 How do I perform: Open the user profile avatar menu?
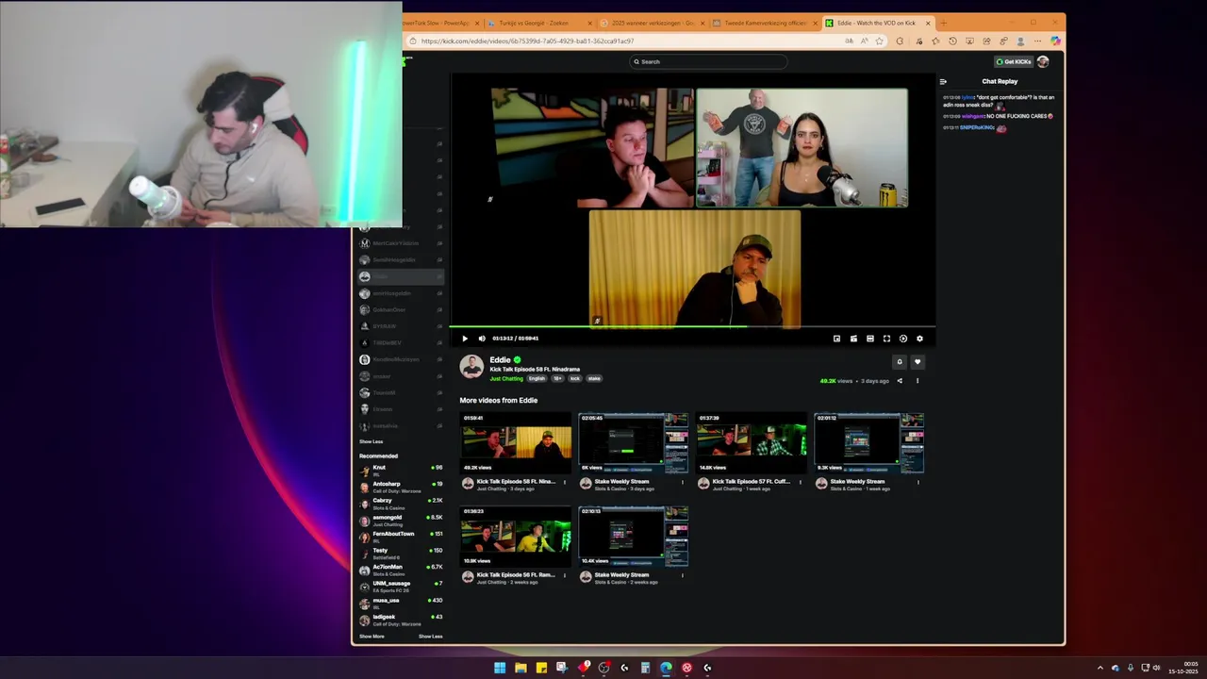pyautogui.click(x=1043, y=61)
